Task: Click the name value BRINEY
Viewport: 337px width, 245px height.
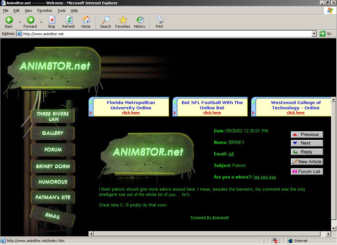Action: [236, 142]
